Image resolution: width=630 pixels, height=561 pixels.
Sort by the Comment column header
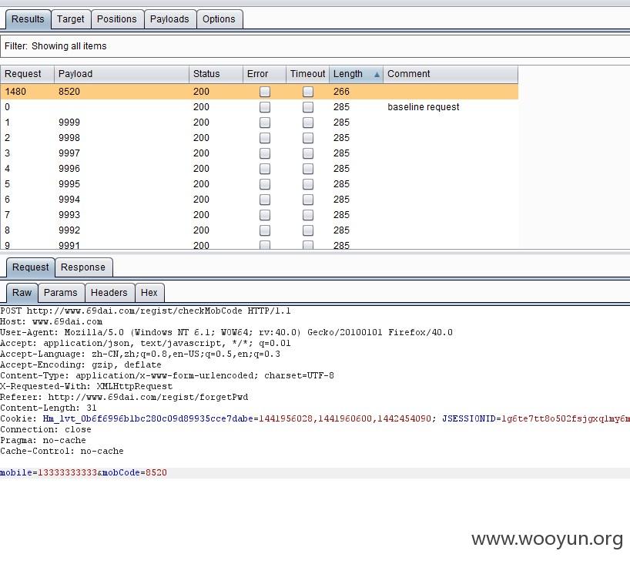pos(451,74)
